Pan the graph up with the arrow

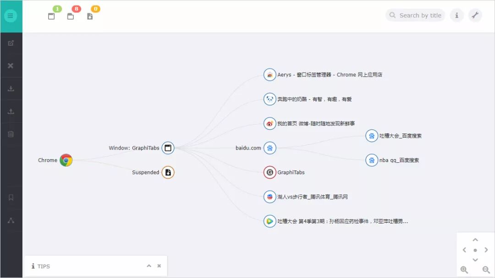click(475, 240)
